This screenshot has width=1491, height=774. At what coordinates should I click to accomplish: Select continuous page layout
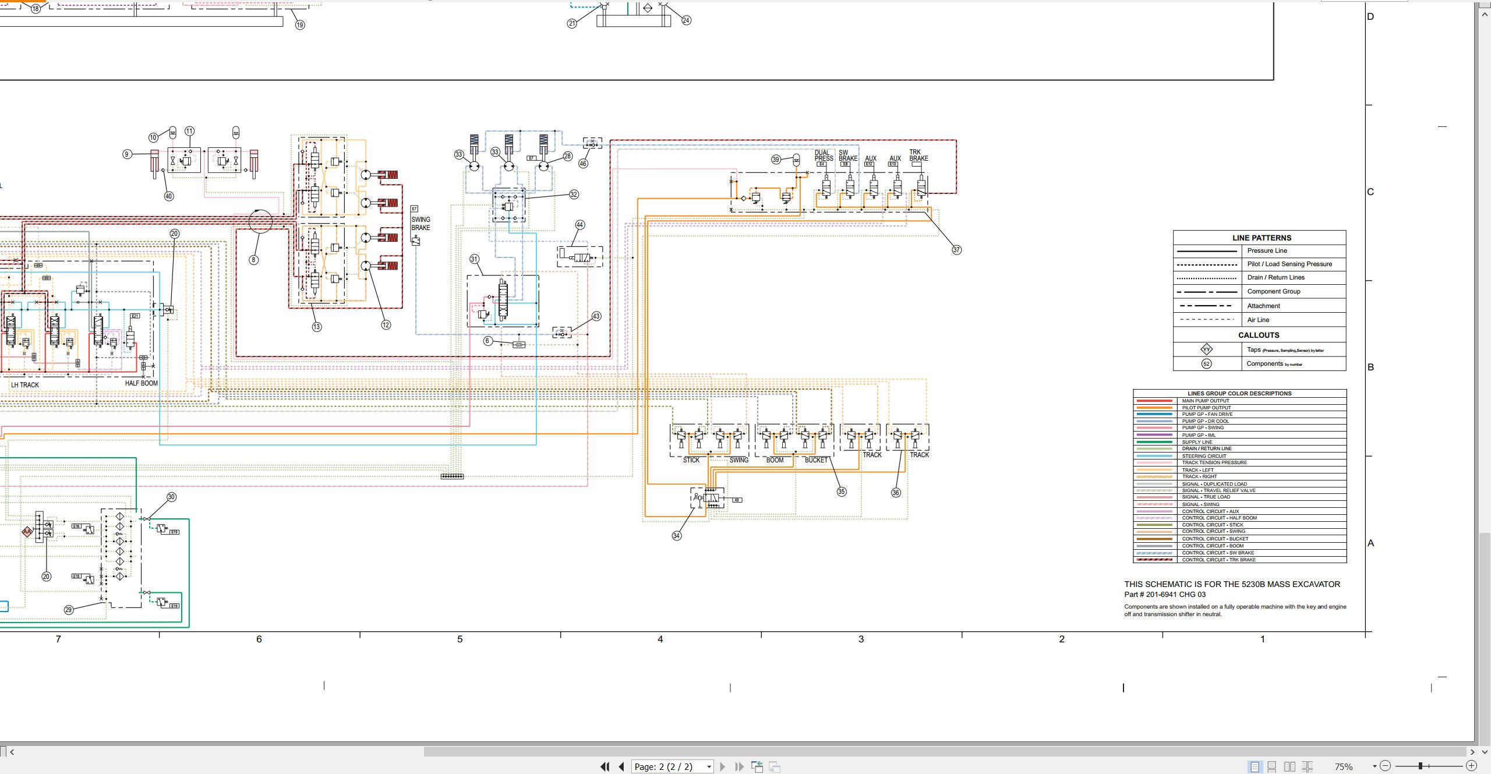1272,766
